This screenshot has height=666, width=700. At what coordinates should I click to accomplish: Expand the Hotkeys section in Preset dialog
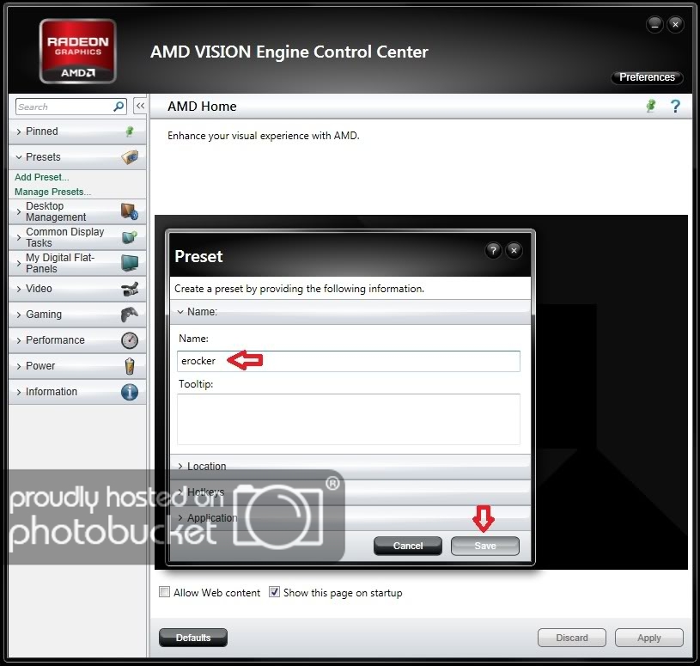(x=350, y=492)
